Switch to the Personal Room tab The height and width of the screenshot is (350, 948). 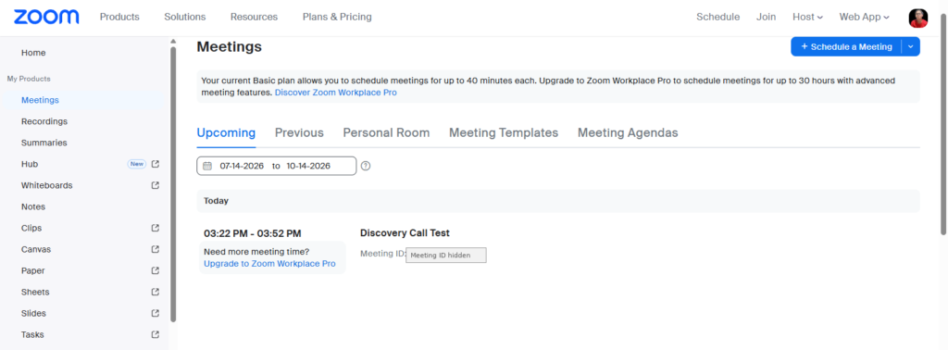pos(386,133)
